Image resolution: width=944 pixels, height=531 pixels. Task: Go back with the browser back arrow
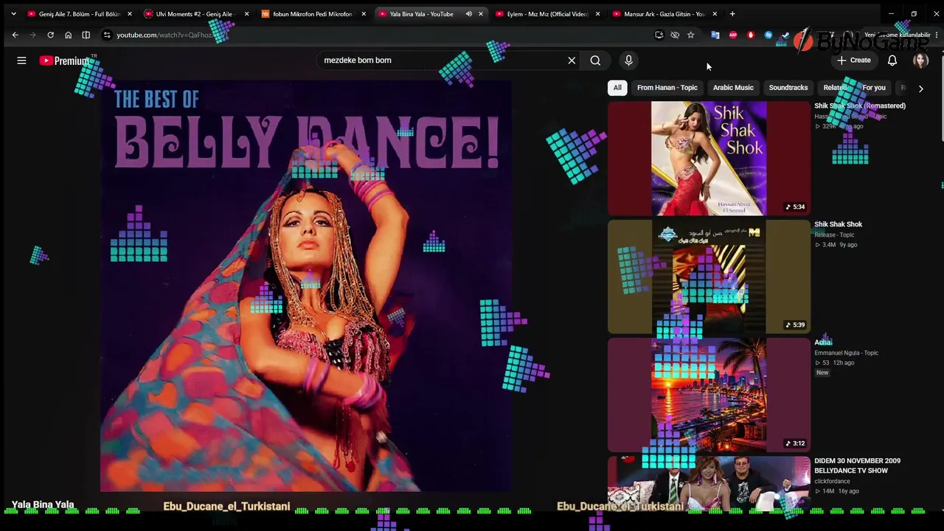pyautogui.click(x=15, y=35)
